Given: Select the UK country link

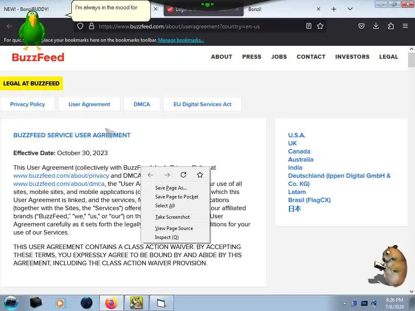Looking at the screenshot, I should [292, 143].
